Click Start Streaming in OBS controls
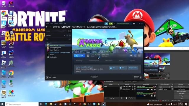 click(x=182, y=87)
